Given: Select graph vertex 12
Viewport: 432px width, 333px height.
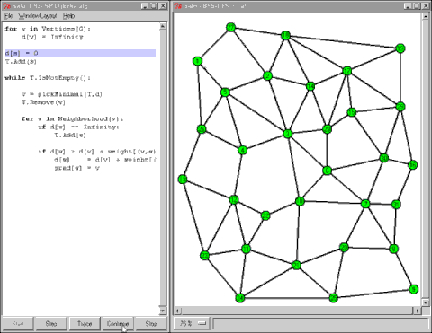Looking at the screenshot, I should click(x=234, y=199).
